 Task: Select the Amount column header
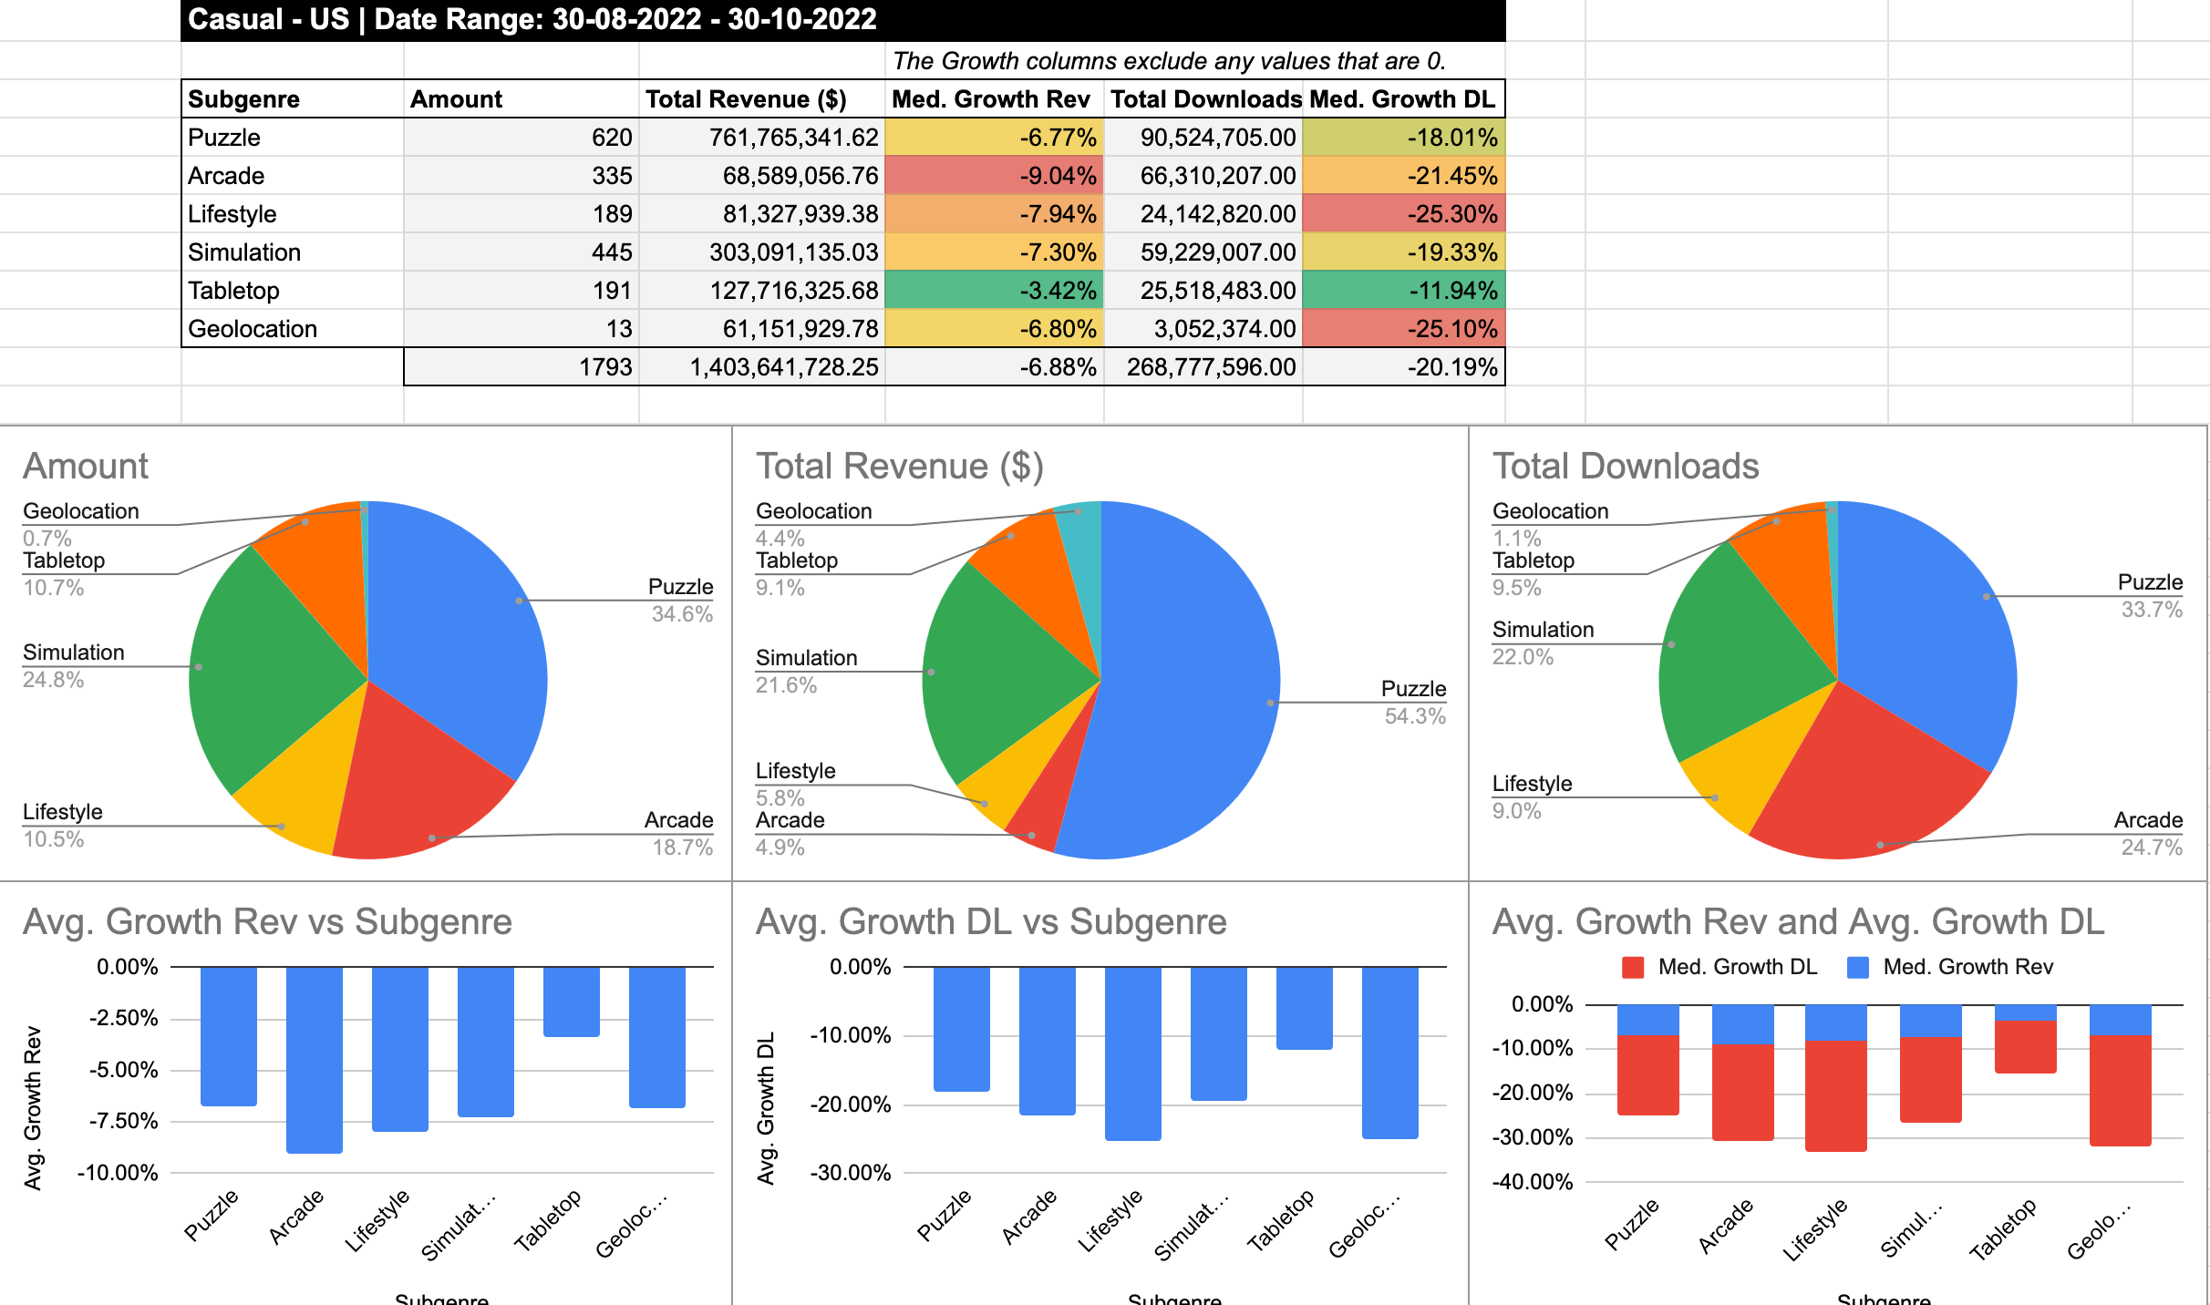point(522,99)
